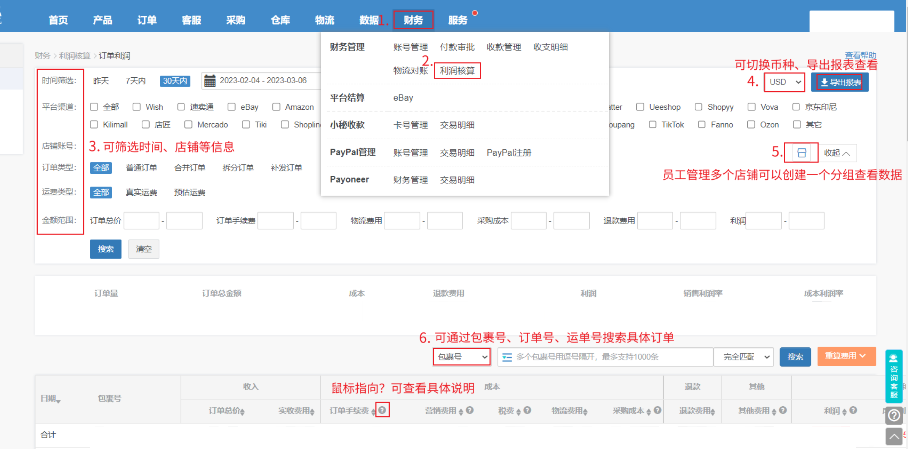The height and width of the screenshot is (449, 908).
Task: Click help icon next to 订单手续费
Action: [382, 410]
